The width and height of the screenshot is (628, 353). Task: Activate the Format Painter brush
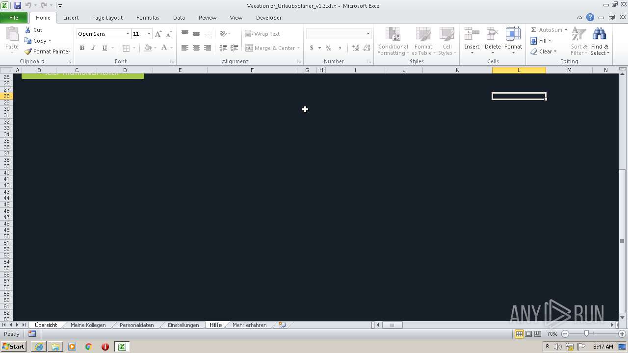[48, 51]
